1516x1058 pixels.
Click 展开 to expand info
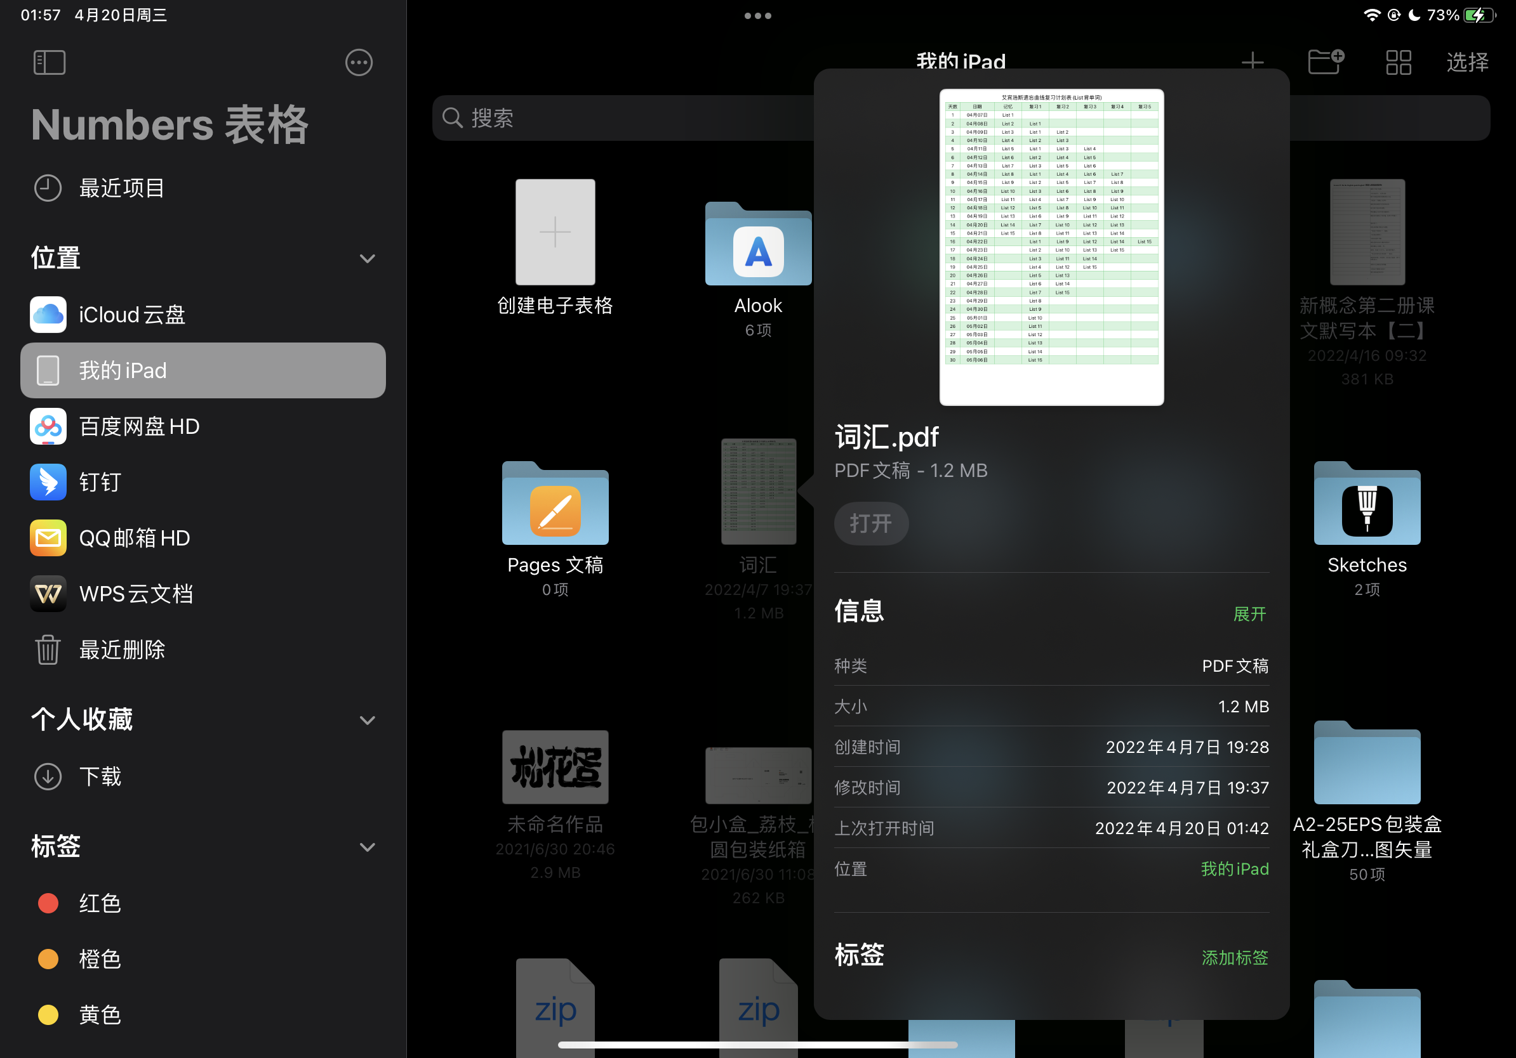(x=1249, y=614)
